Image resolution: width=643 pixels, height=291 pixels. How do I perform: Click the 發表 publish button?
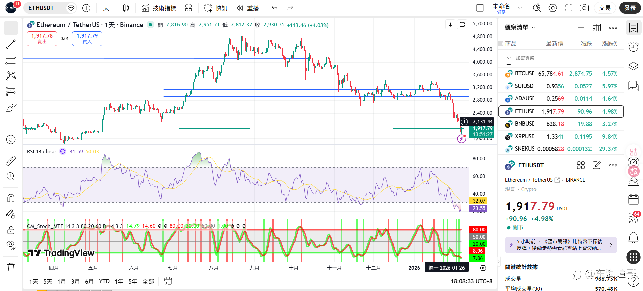(x=630, y=8)
